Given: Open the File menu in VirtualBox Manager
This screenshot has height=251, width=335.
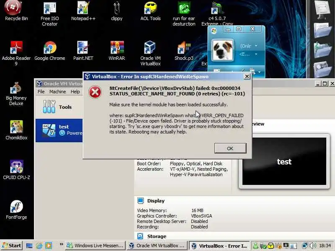Looking at the screenshot, I should pos(41,92).
